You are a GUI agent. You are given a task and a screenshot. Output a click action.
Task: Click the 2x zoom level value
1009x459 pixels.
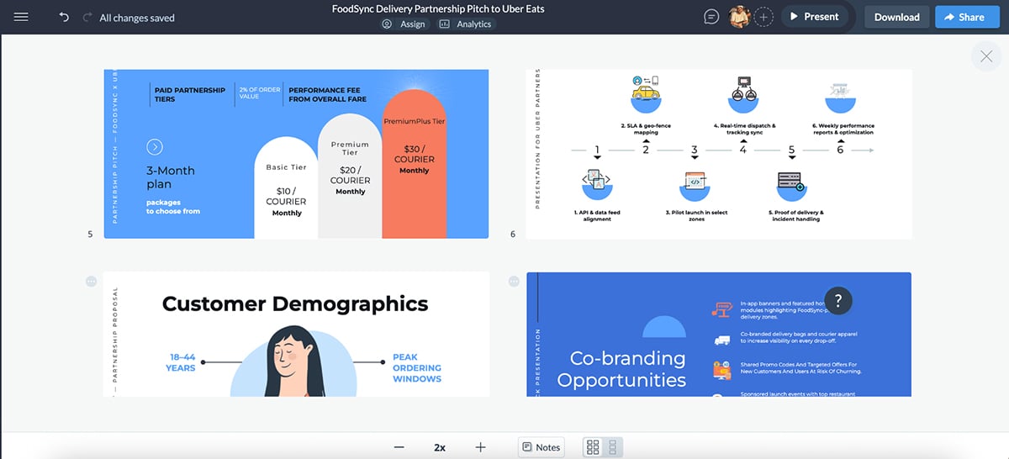tap(440, 447)
